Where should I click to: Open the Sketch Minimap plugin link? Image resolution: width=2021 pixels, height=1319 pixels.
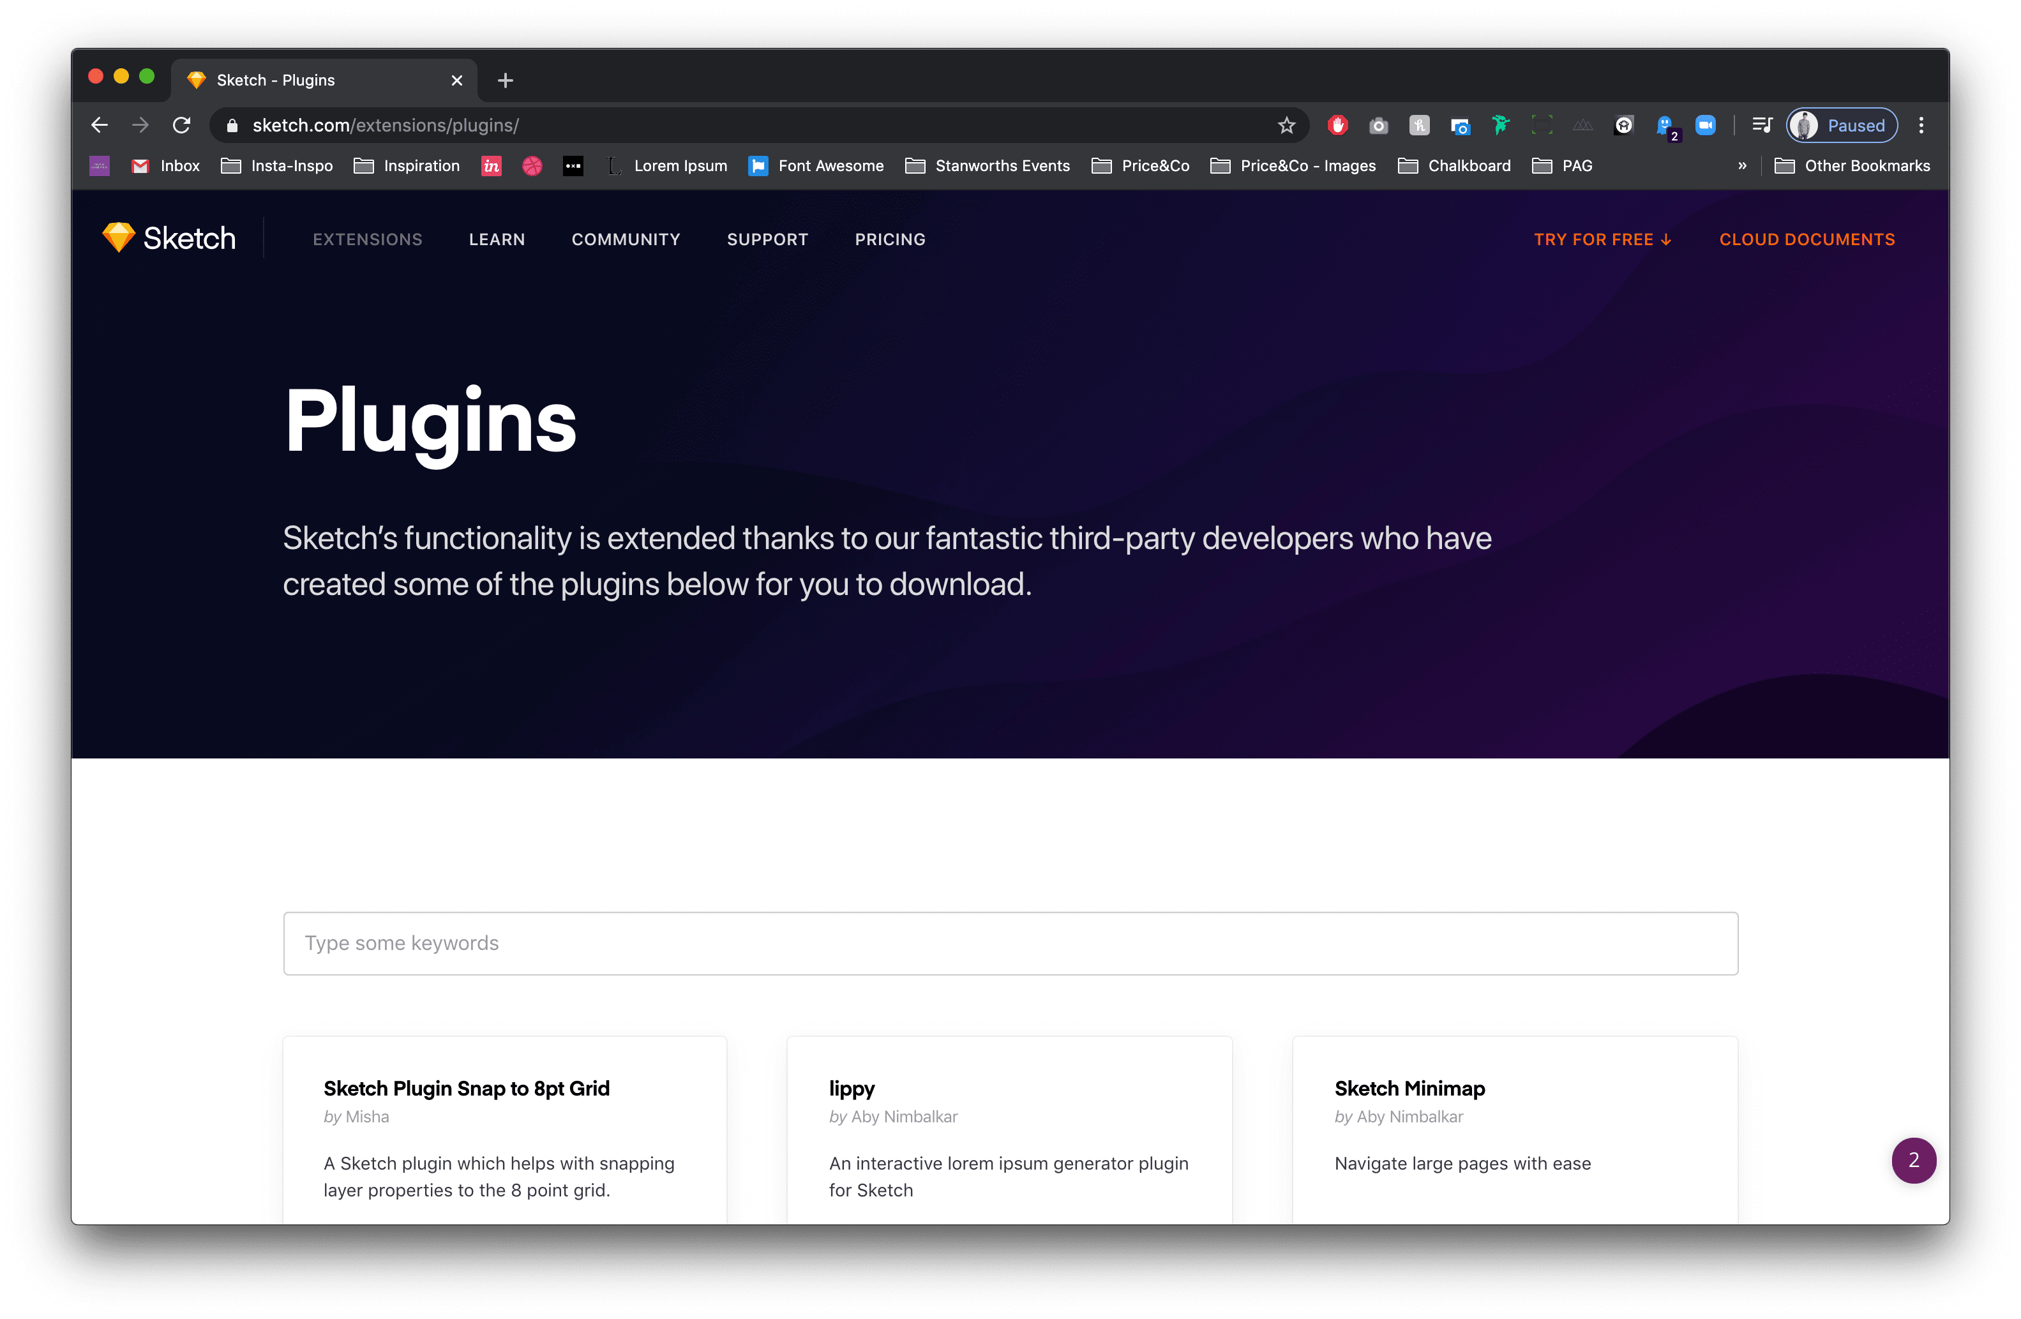(x=1409, y=1088)
